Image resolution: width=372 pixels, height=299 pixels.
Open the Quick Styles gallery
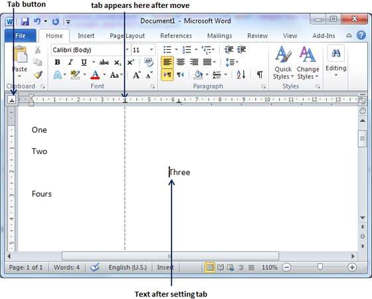283,62
